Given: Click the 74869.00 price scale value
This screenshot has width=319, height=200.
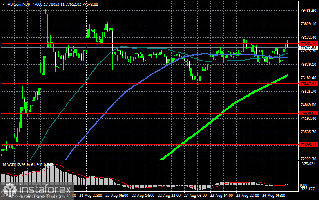Looking at the screenshot, I should pos(308,105).
